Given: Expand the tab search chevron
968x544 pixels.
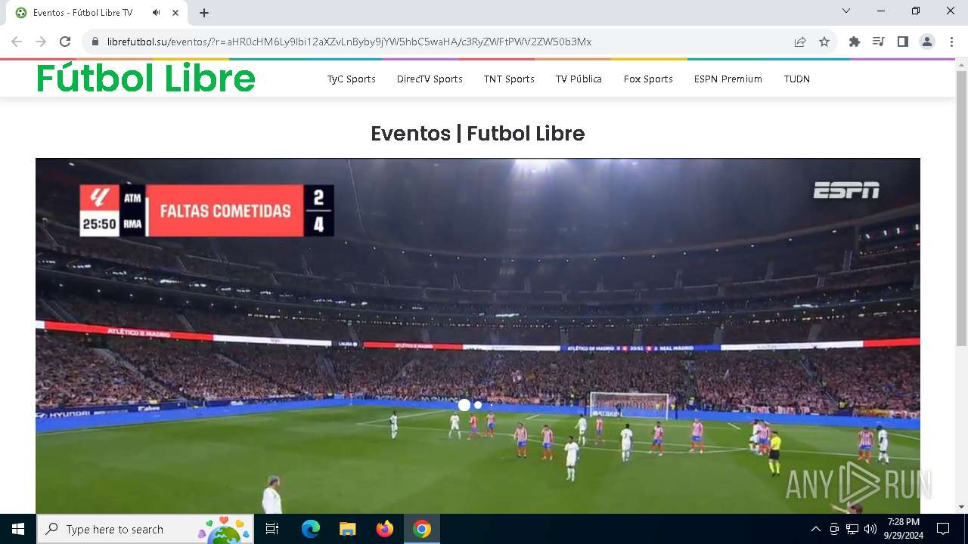Looking at the screenshot, I should (x=846, y=11).
